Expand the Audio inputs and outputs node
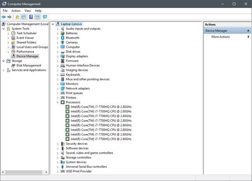 pos(58,29)
